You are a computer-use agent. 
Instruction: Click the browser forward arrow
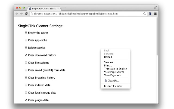point(21,14)
